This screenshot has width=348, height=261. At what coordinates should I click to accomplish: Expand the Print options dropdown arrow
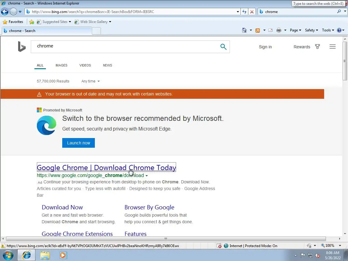click(x=285, y=30)
